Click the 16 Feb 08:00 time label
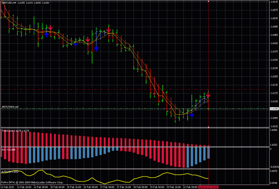 pos(90,187)
